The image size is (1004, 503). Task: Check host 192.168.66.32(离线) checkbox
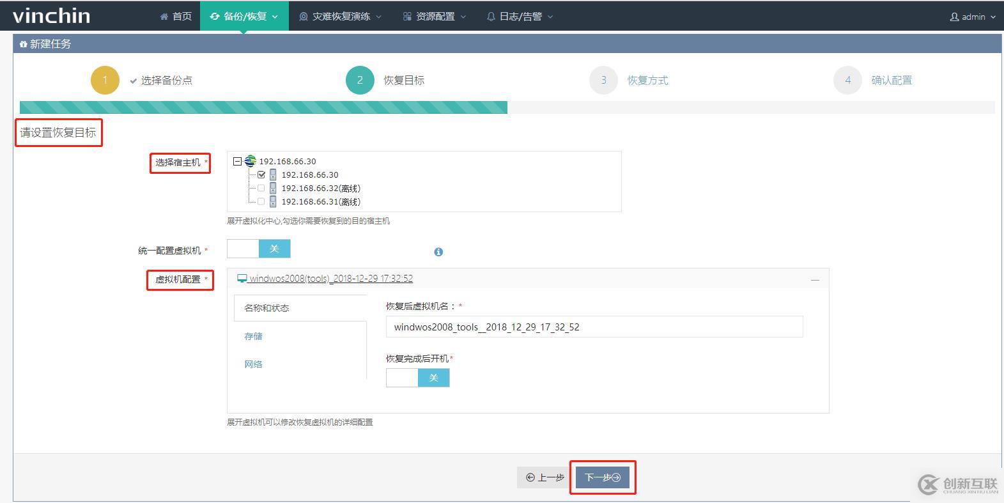point(261,188)
